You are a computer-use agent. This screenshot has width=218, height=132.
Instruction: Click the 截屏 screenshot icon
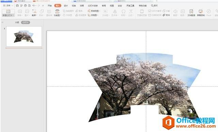(34, 13)
